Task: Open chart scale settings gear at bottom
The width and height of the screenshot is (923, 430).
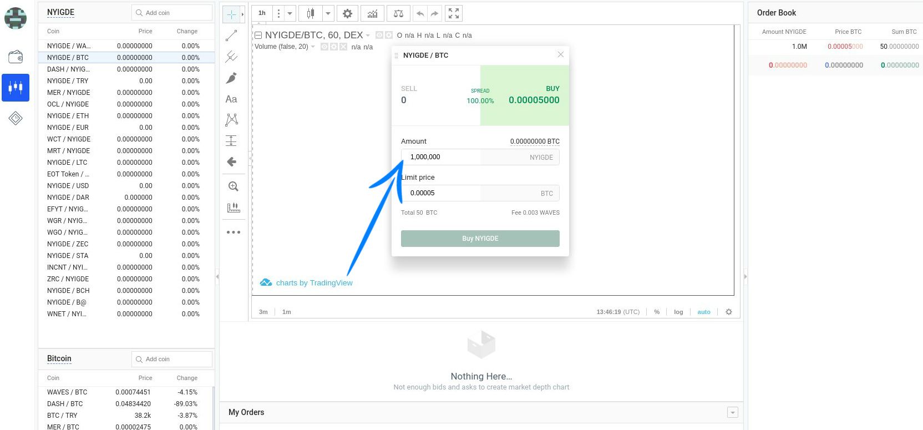Action: (729, 312)
